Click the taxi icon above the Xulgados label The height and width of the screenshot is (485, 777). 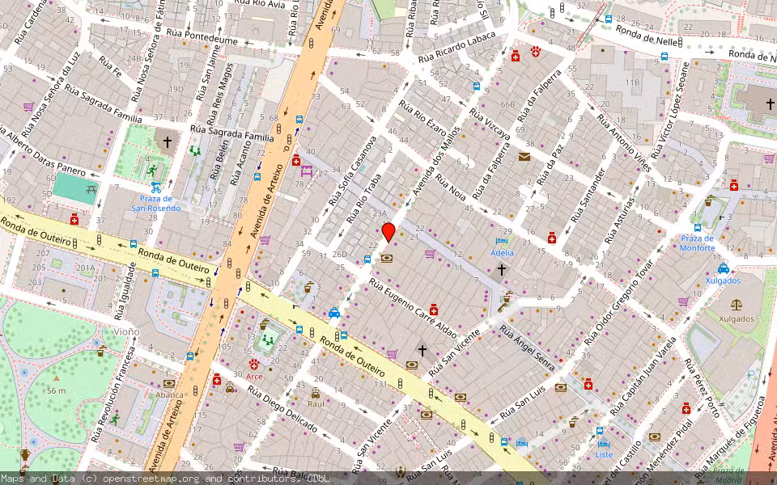coord(723,268)
